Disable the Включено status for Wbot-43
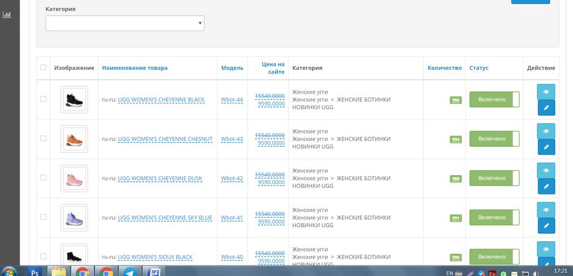This screenshot has width=573, height=276. click(x=495, y=139)
